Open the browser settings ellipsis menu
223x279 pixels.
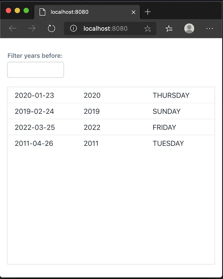pos(209,29)
